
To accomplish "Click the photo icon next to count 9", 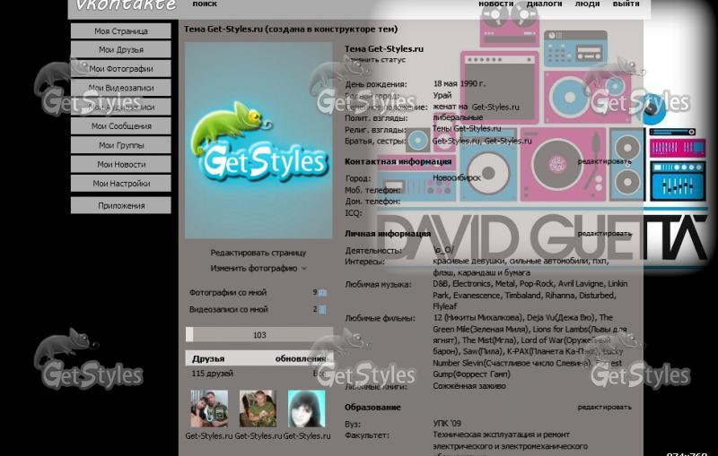I will coord(323,292).
